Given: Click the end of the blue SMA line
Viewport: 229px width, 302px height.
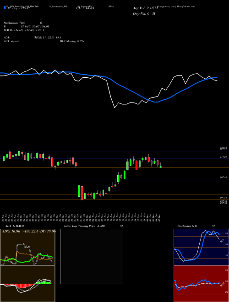Looking at the screenshot, I should [217, 77].
